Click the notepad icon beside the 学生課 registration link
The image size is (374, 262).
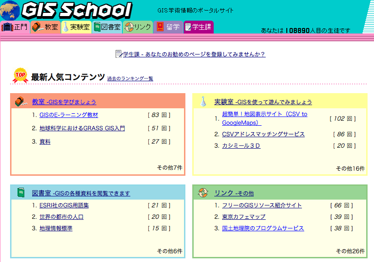[x=119, y=54]
